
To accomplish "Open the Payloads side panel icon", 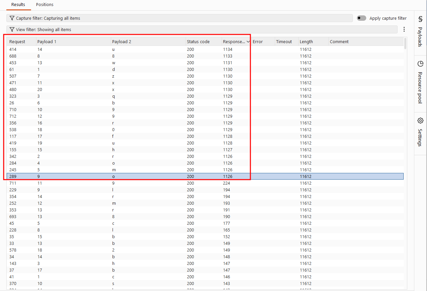I will 420,19.
